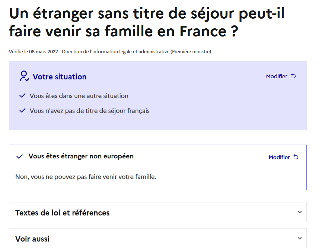325x252 pixels.
Task: Expand the 'Textes de loi et références' title
Action: [x=63, y=213]
